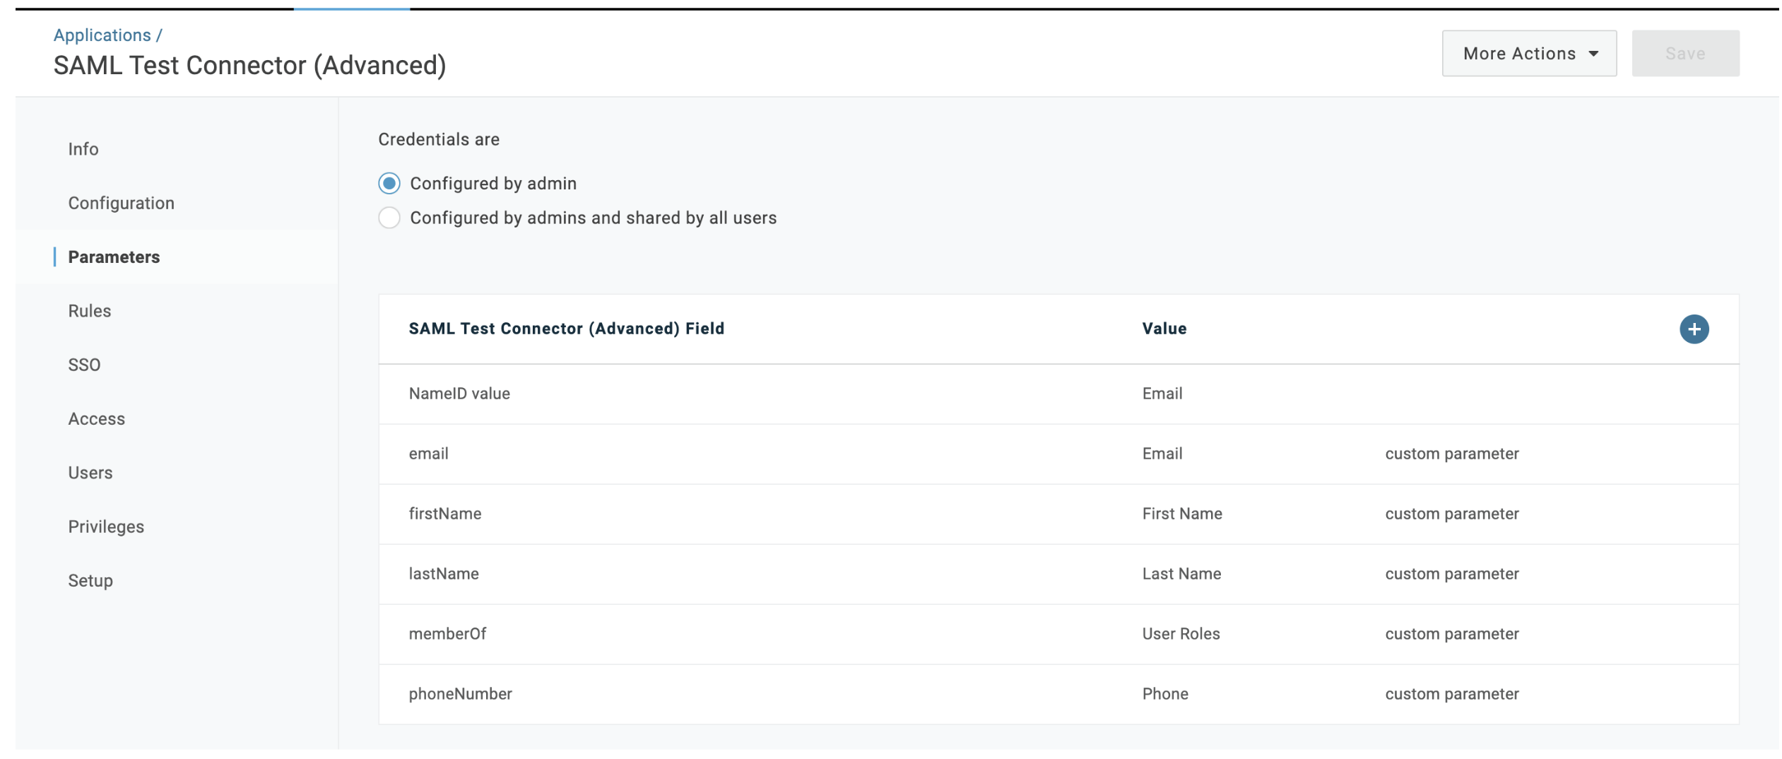This screenshot has width=1782, height=759.
Task: Select 'Configured by admins and shared' option
Action: pos(389,218)
